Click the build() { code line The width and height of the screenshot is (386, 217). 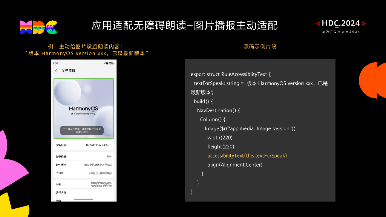point(203,101)
